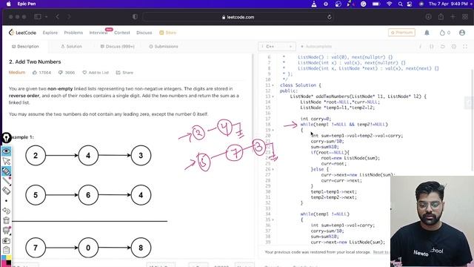Image resolution: width=474 pixels, height=267 pixels.
Task: Open the Epic Pen whiteboard tool
Action: pyautogui.click(x=7, y=231)
